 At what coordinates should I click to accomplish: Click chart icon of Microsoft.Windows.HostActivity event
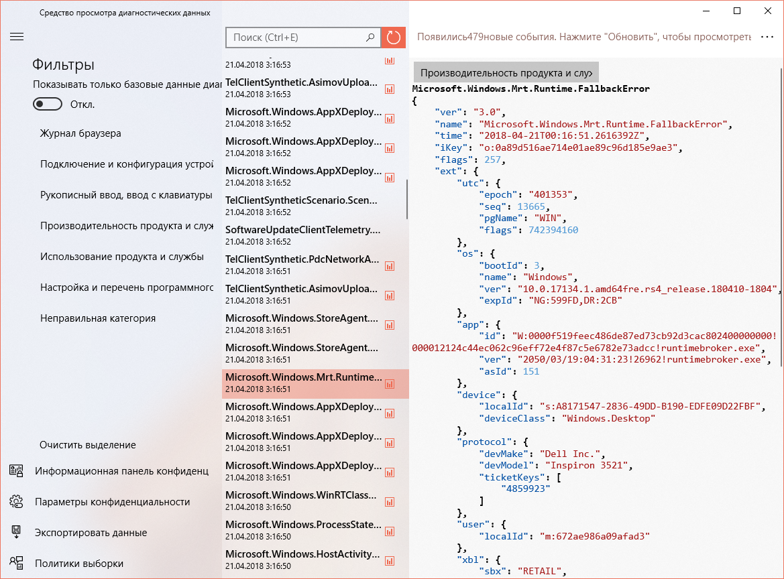[390, 561]
